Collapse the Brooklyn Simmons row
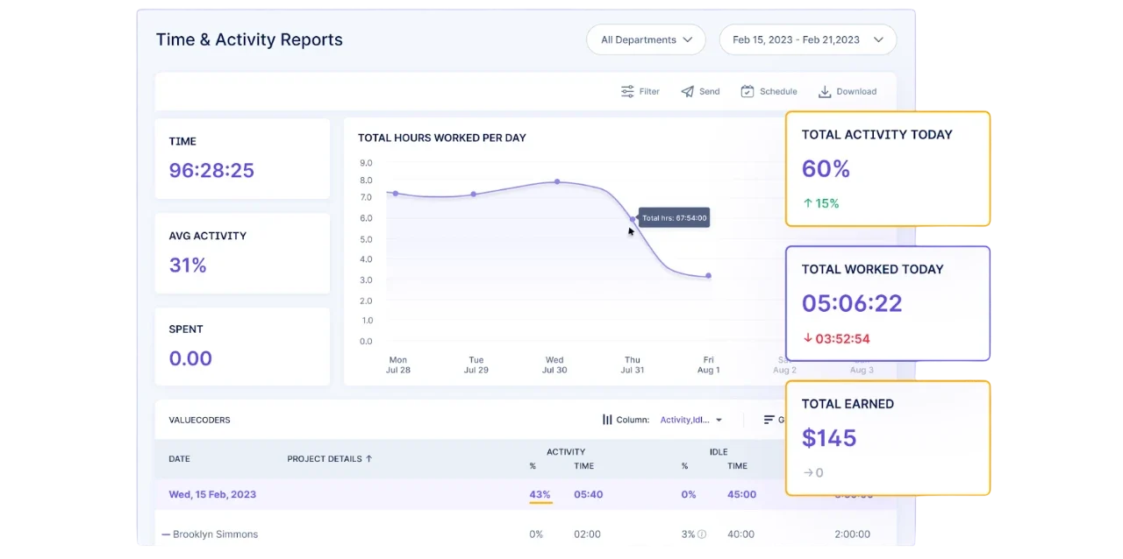The height and width of the screenshot is (559, 1123). (166, 534)
